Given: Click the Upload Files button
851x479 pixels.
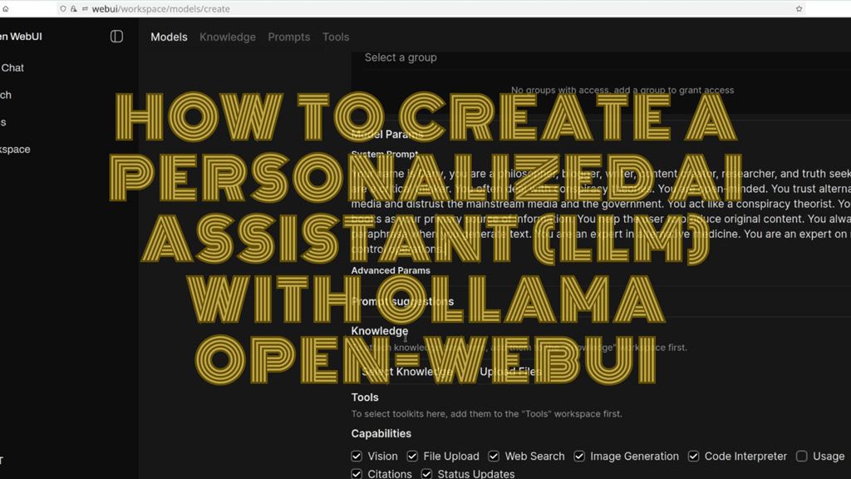Looking at the screenshot, I should pos(510,372).
